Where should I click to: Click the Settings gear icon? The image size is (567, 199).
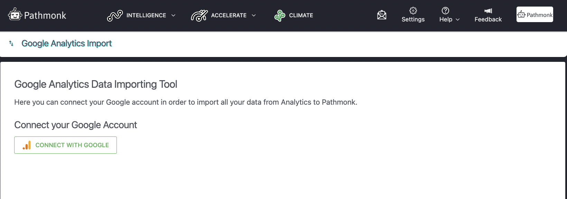pyautogui.click(x=413, y=11)
